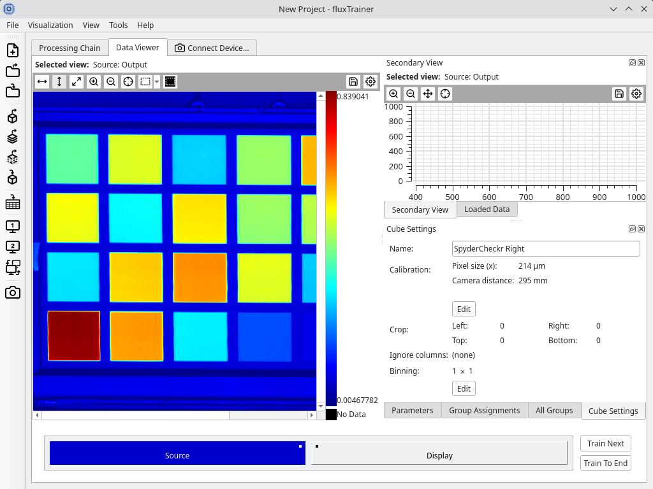The image size is (653, 489).
Task: Zoom out on the main data view
Action: tap(111, 81)
